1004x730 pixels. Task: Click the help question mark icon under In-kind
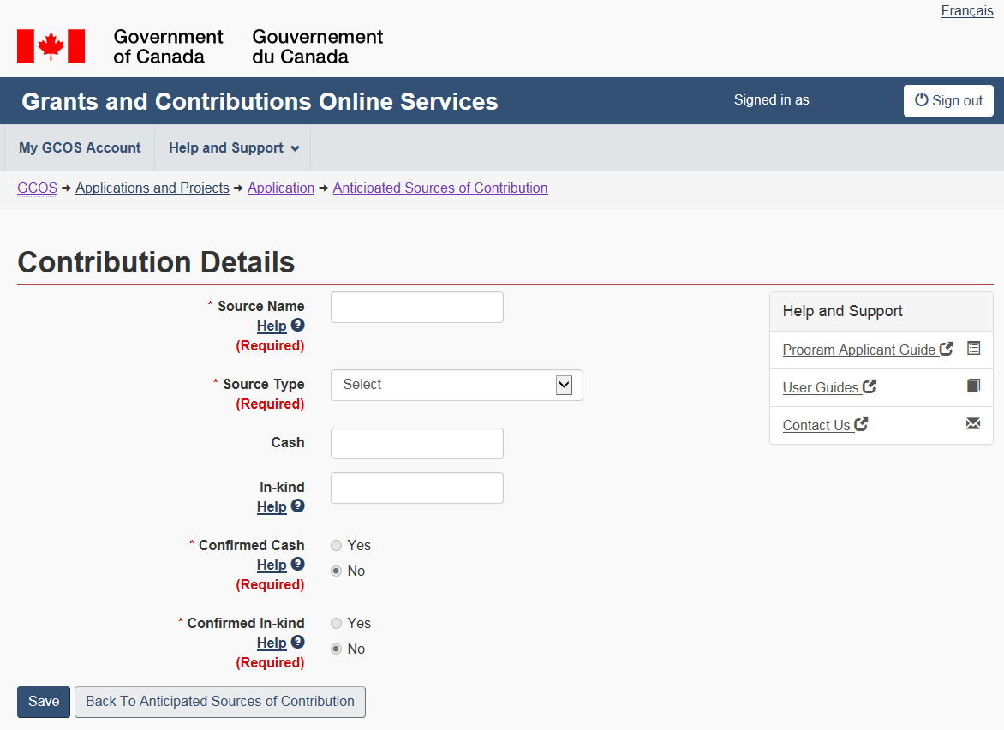pyautogui.click(x=297, y=506)
